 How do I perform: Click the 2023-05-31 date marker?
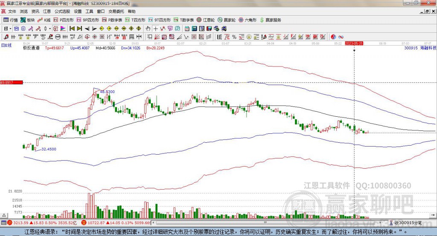(354, 43)
